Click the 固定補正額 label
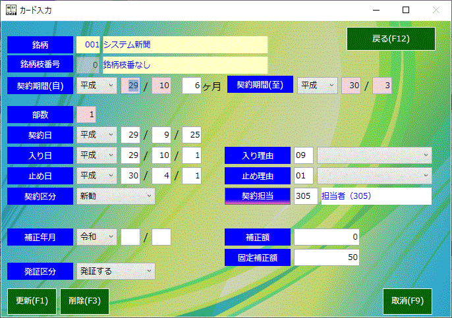The image size is (452, 318). [x=258, y=257]
